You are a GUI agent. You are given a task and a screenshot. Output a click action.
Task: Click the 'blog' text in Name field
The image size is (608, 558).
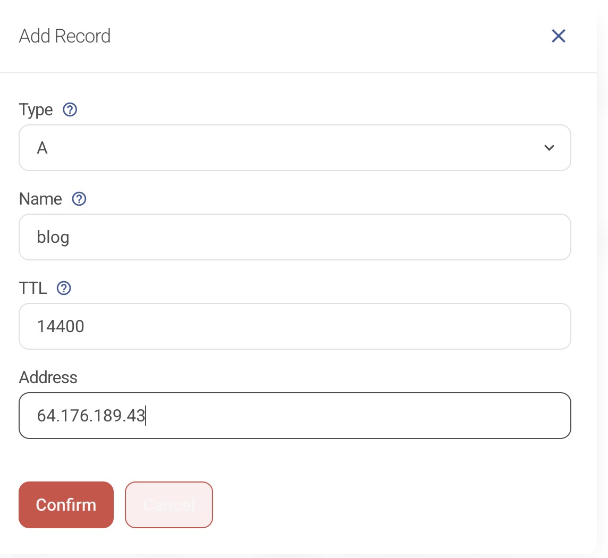(x=53, y=237)
